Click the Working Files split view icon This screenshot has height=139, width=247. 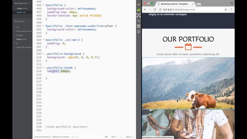tap(29, 3)
